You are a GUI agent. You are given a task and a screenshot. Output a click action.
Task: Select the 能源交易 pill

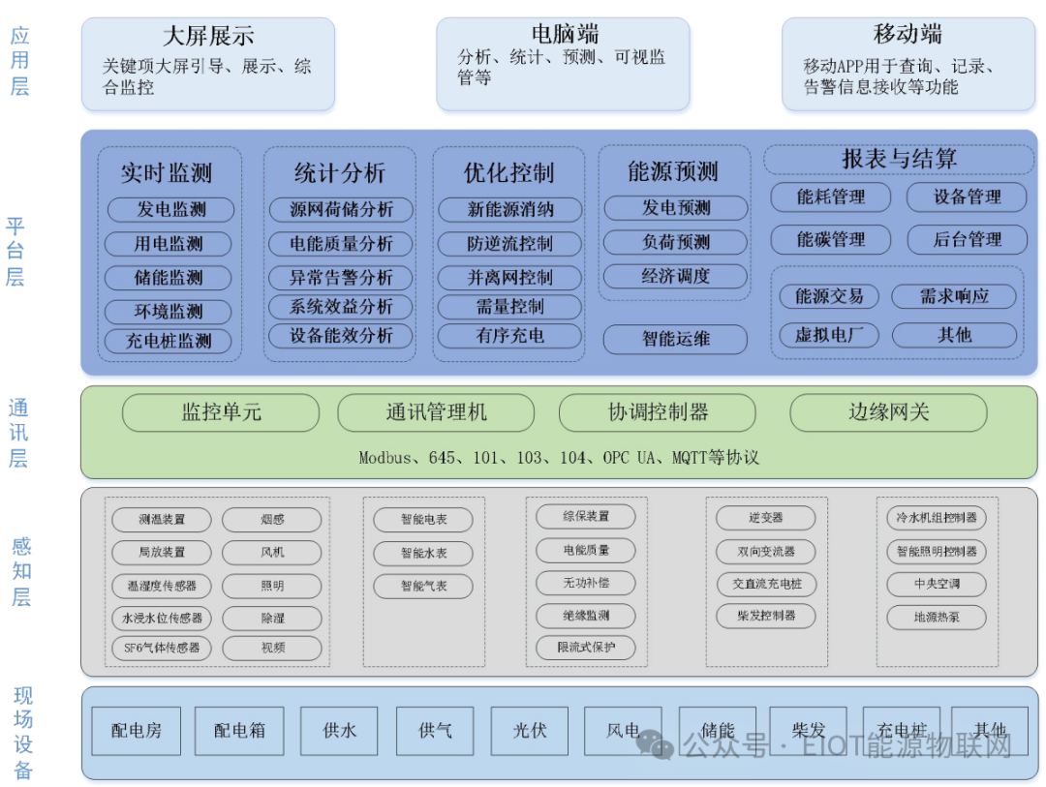pyautogui.click(x=829, y=296)
